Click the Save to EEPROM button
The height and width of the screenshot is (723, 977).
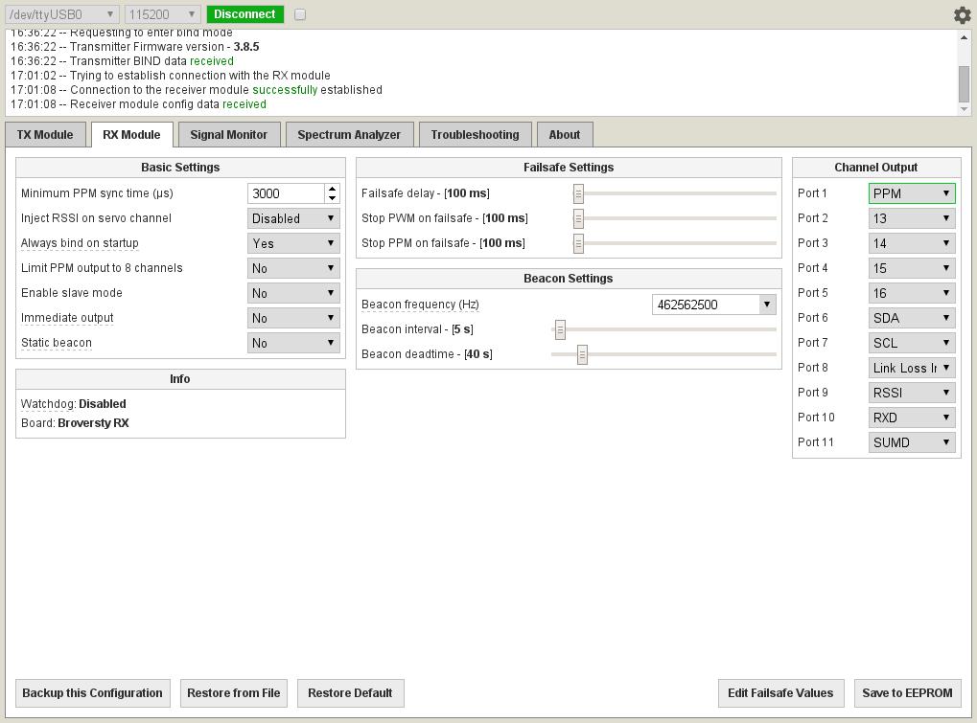click(907, 693)
